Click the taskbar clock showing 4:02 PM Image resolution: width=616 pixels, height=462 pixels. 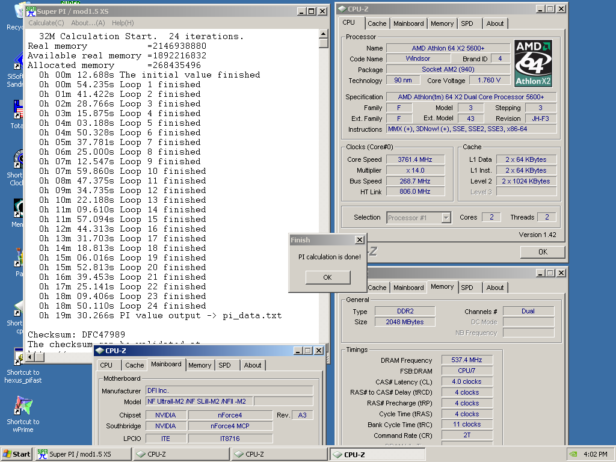click(595, 454)
